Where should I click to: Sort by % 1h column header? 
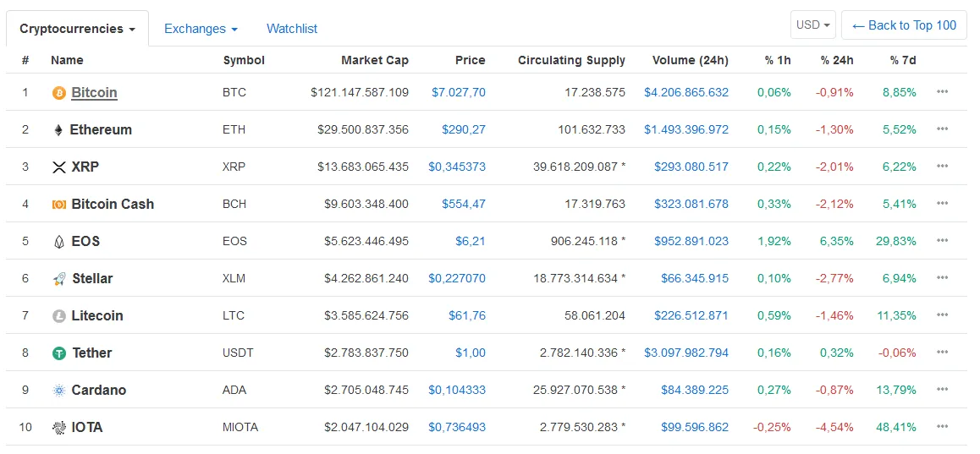(x=778, y=61)
